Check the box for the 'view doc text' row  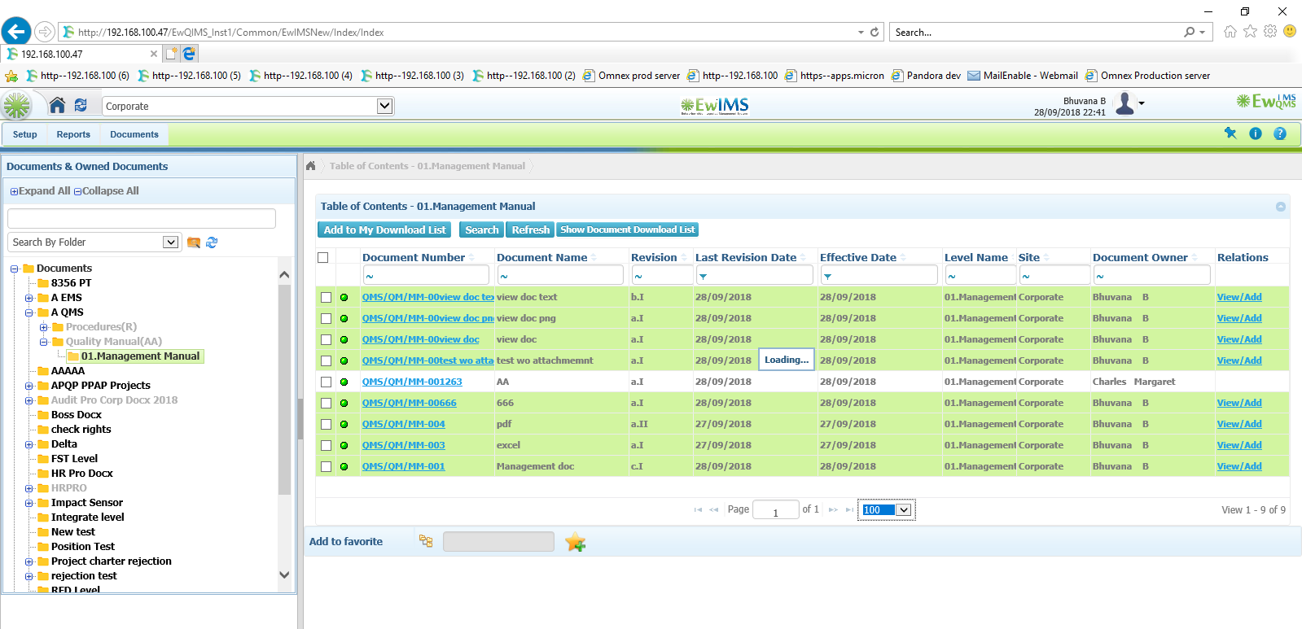coord(326,297)
